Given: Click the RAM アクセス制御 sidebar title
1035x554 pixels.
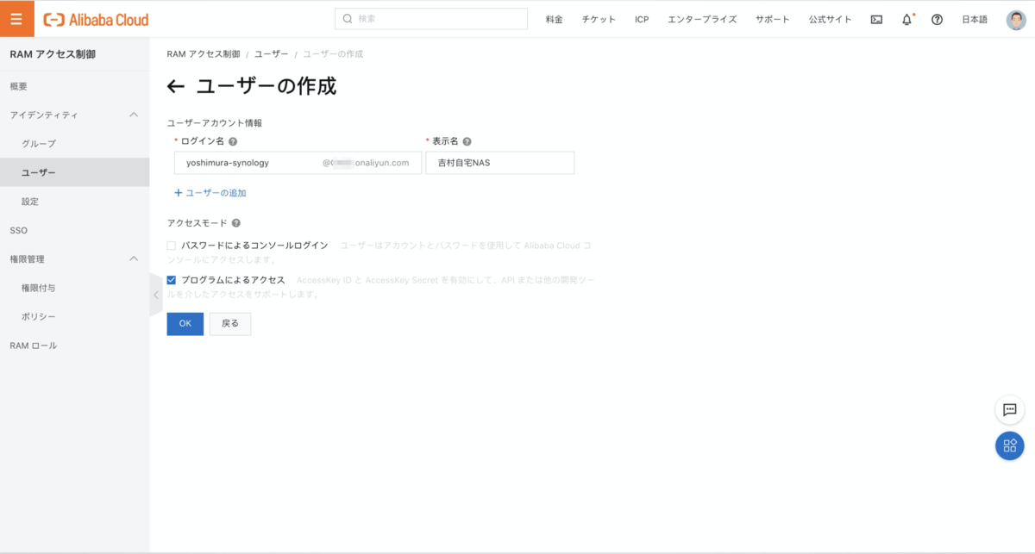Looking at the screenshot, I should [x=53, y=55].
